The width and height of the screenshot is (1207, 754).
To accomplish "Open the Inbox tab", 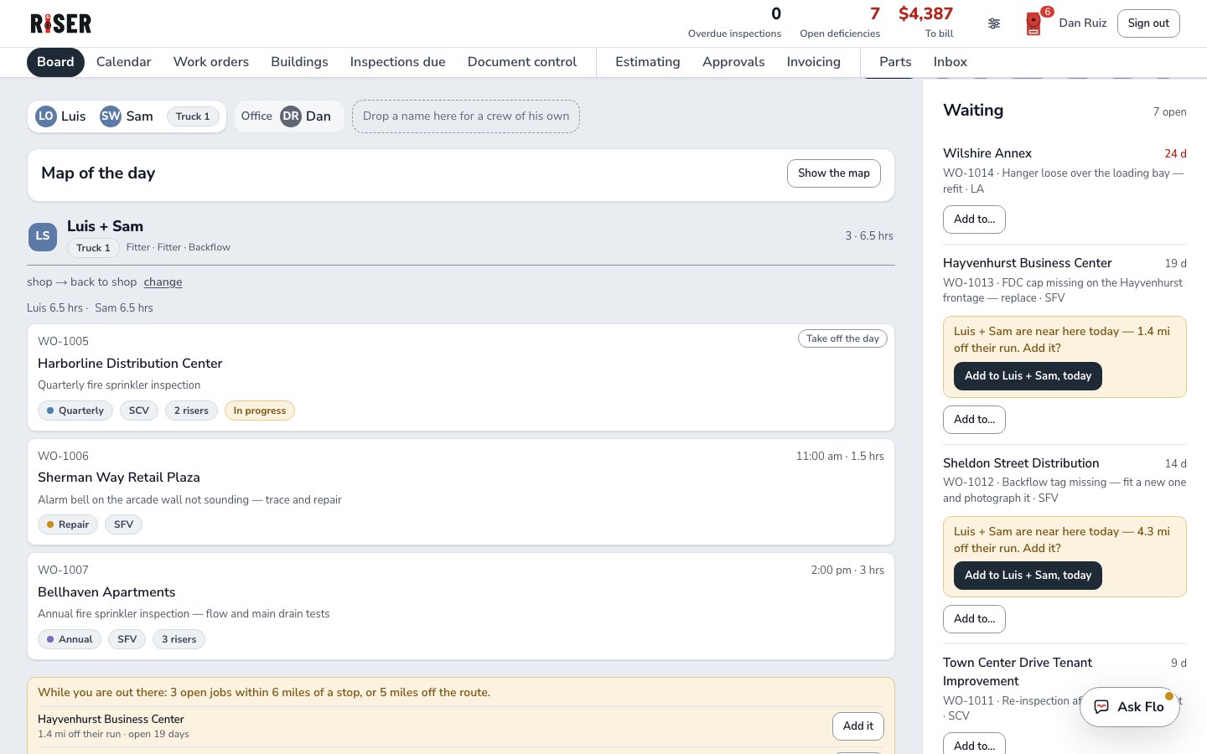I will [950, 62].
